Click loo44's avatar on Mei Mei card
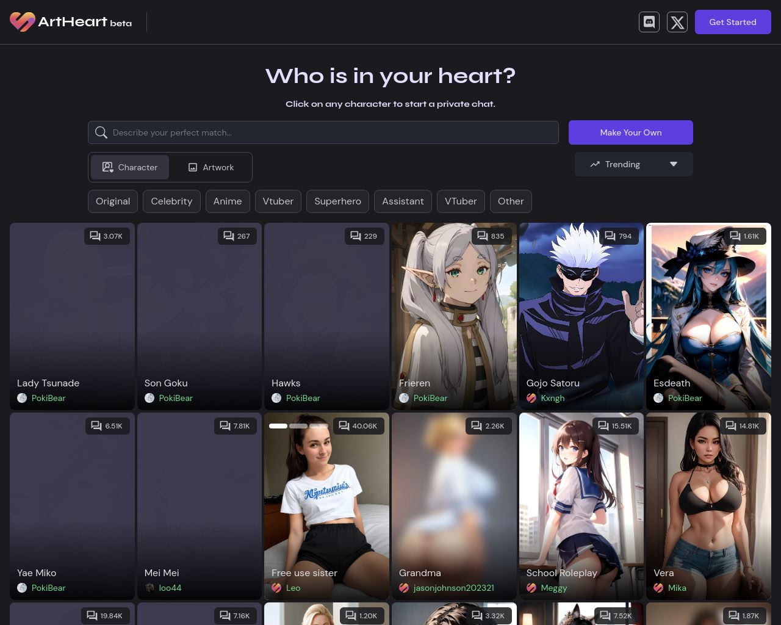781x625 pixels. pyautogui.click(x=149, y=588)
